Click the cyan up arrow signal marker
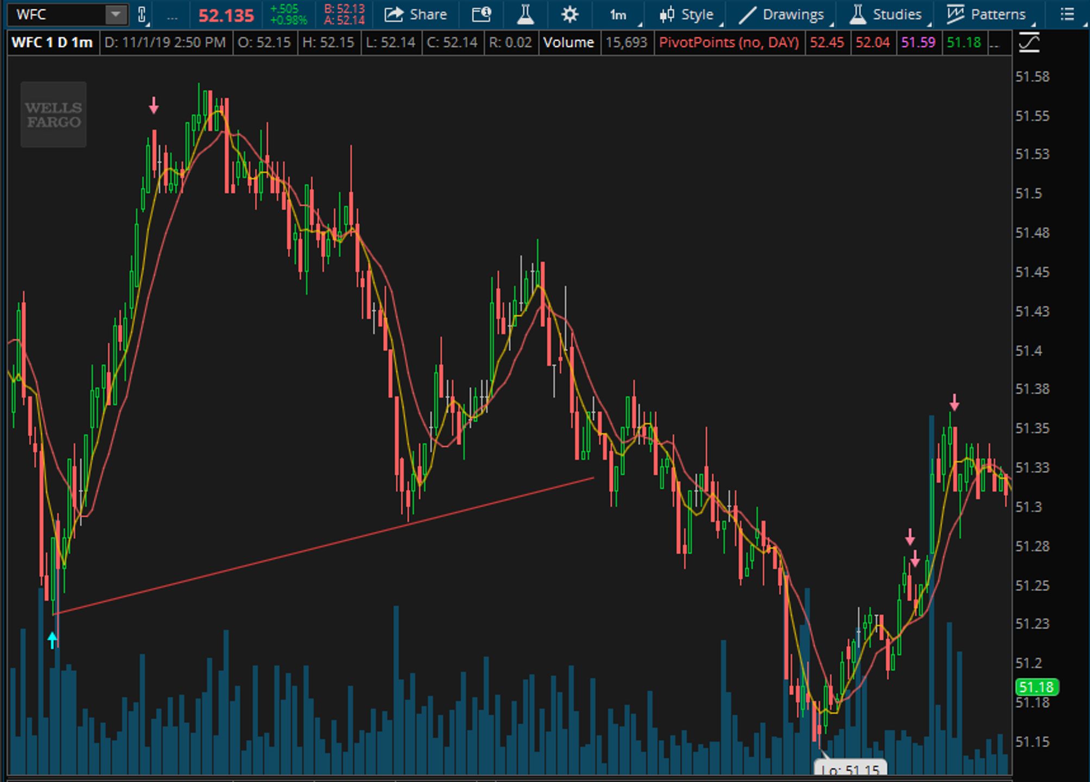Image resolution: width=1090 pixels, height=782 pixels. tap(52, 640)
